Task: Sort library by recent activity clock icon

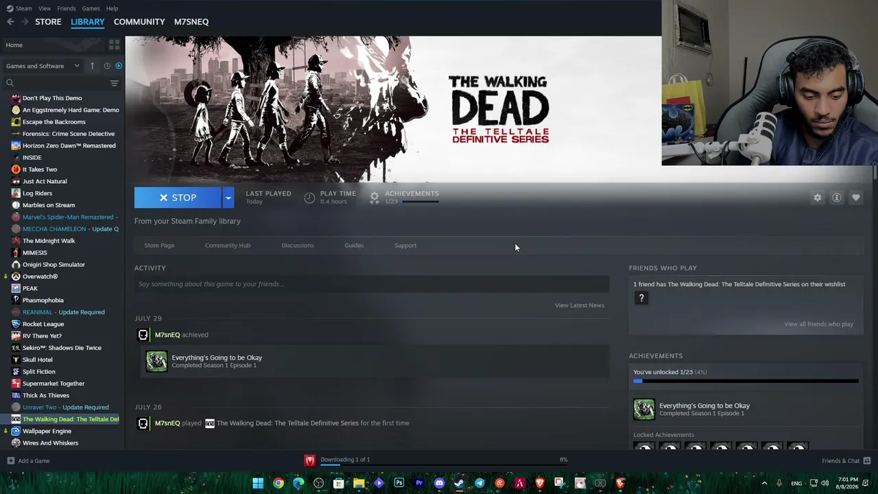Action: [x=107, y=66]
